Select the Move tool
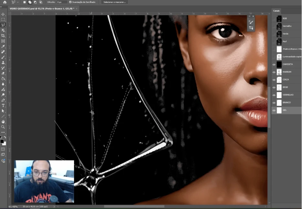The image size is (302, 209). pos(3,14)
